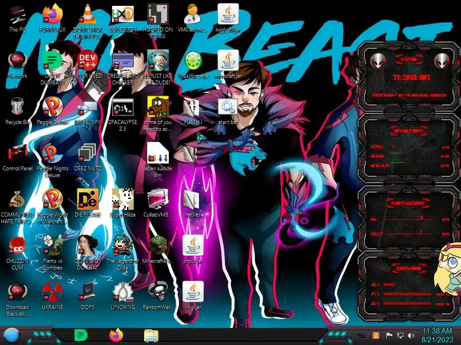Open File Explorer from the taskbar
This screenshot has width=461, height=345.
pyautogui.click(x=151, y=336)
